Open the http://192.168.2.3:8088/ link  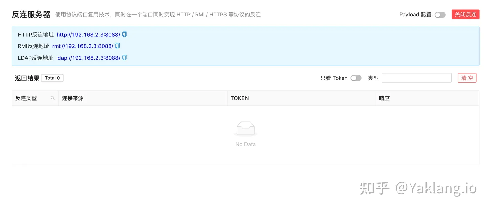[88, 35]
